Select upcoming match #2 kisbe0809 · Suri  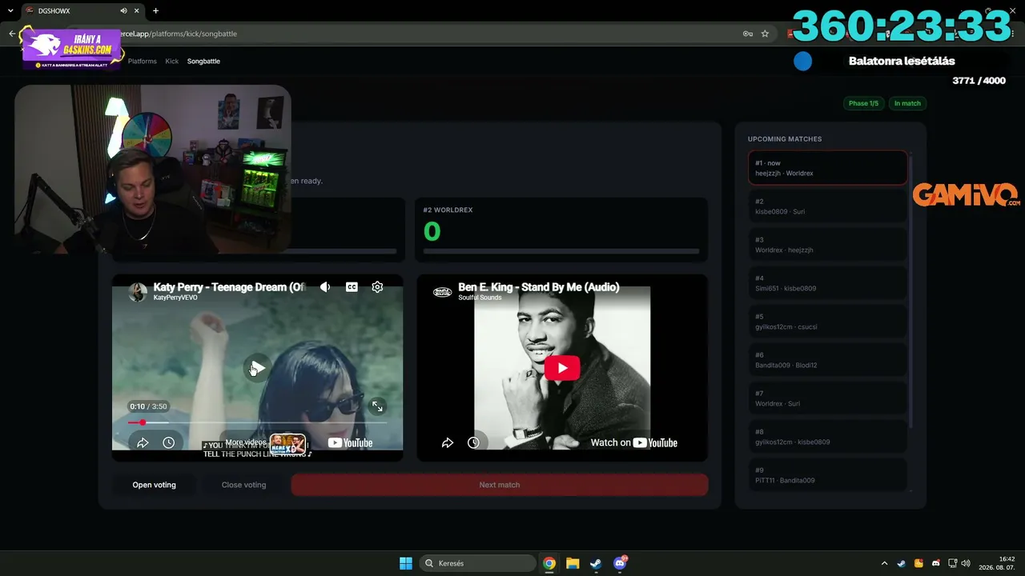coord(828,206)
